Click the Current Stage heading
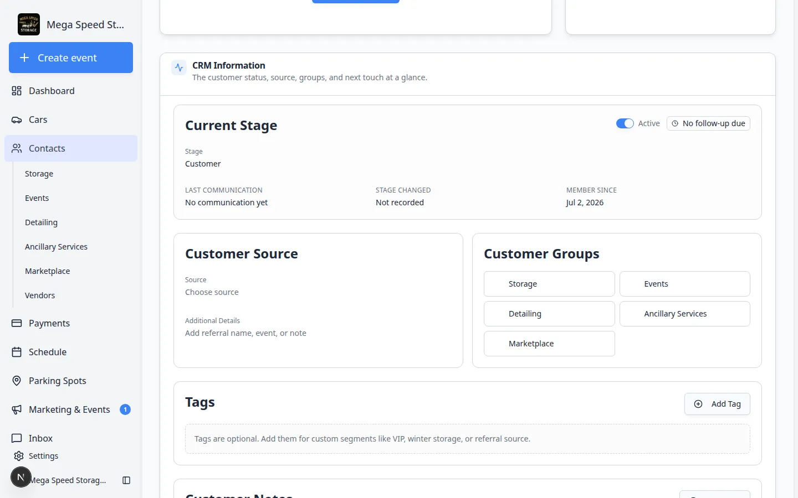Image resolution: width=798 pixels, height=498 pixels. coord(231,126)
